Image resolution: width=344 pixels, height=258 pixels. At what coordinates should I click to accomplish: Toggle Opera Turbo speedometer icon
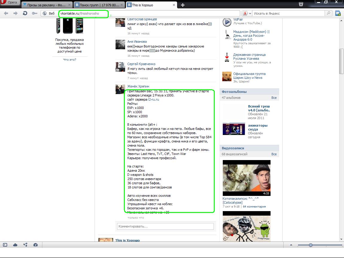(35, 245)
